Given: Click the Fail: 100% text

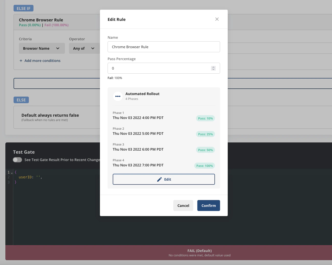Looking at the screenshot, I should click(x=115, y=78).
